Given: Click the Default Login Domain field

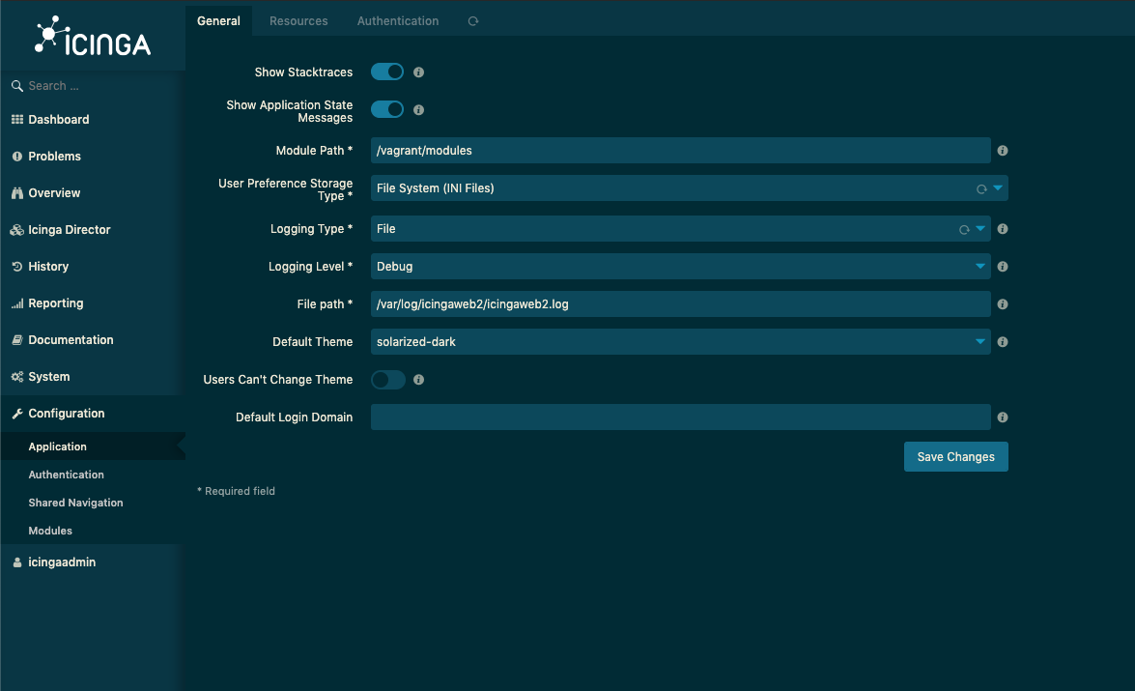Looking at the screenshot, I should coord(680,417).
